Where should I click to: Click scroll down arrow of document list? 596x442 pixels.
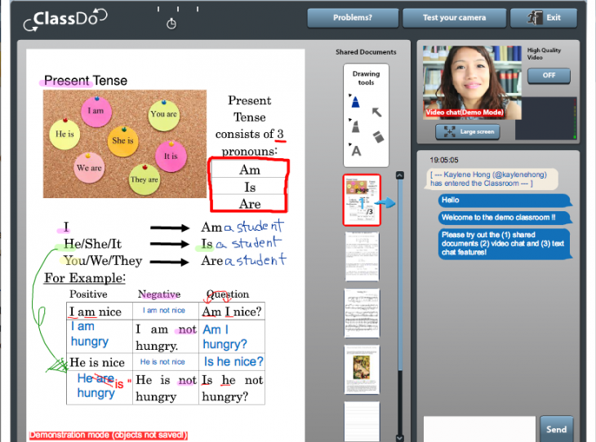(400, 438)
